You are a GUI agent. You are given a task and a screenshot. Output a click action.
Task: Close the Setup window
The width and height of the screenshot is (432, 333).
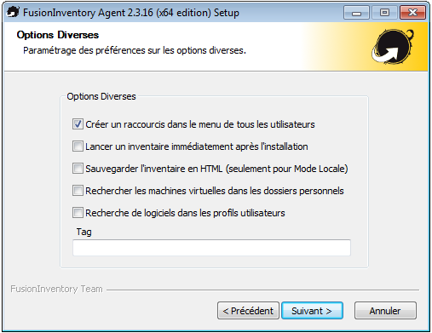click(412, 13)
